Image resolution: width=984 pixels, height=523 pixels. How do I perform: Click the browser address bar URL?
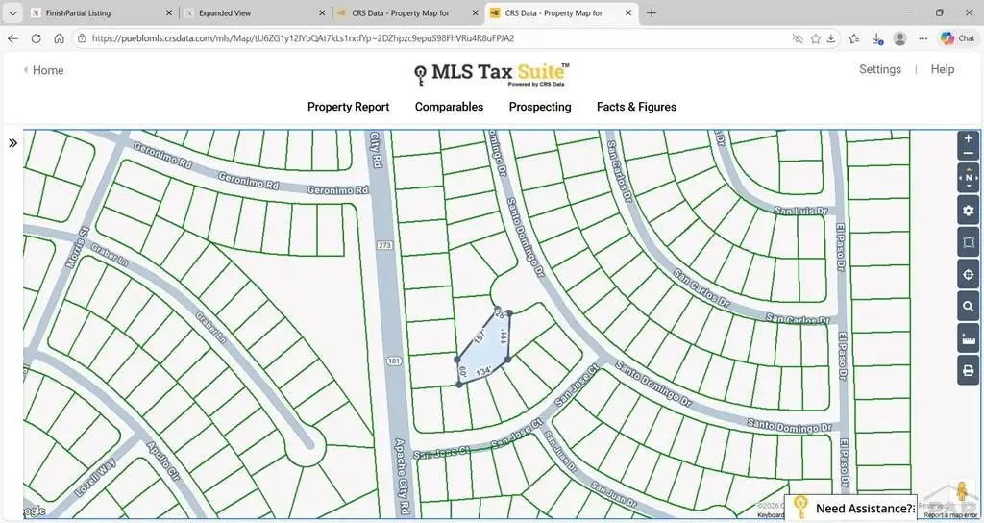click(x=384, y=38)
